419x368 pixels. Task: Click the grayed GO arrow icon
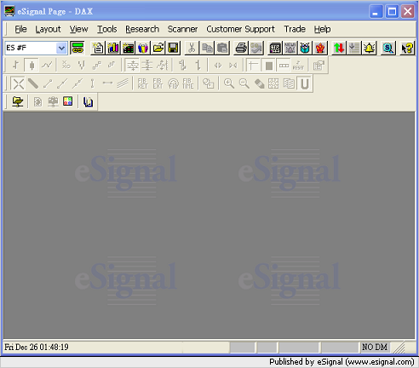256,48
